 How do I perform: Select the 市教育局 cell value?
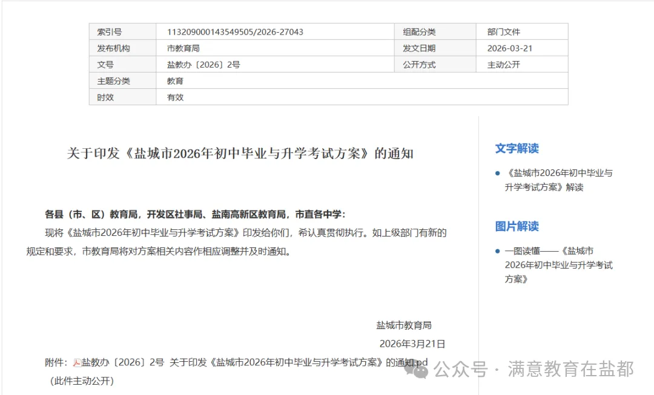tap(183, 48)
